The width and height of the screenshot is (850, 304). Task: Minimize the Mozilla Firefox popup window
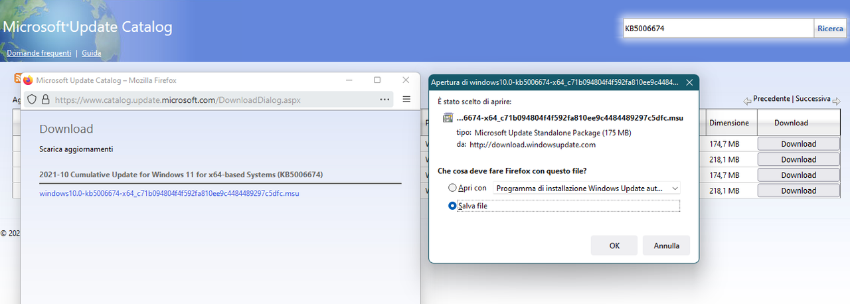pyautogui.click(x=349, y=80)
